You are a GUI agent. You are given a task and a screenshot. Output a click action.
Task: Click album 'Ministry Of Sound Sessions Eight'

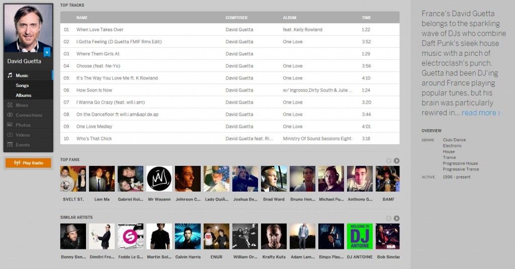[x=317, y=139]
